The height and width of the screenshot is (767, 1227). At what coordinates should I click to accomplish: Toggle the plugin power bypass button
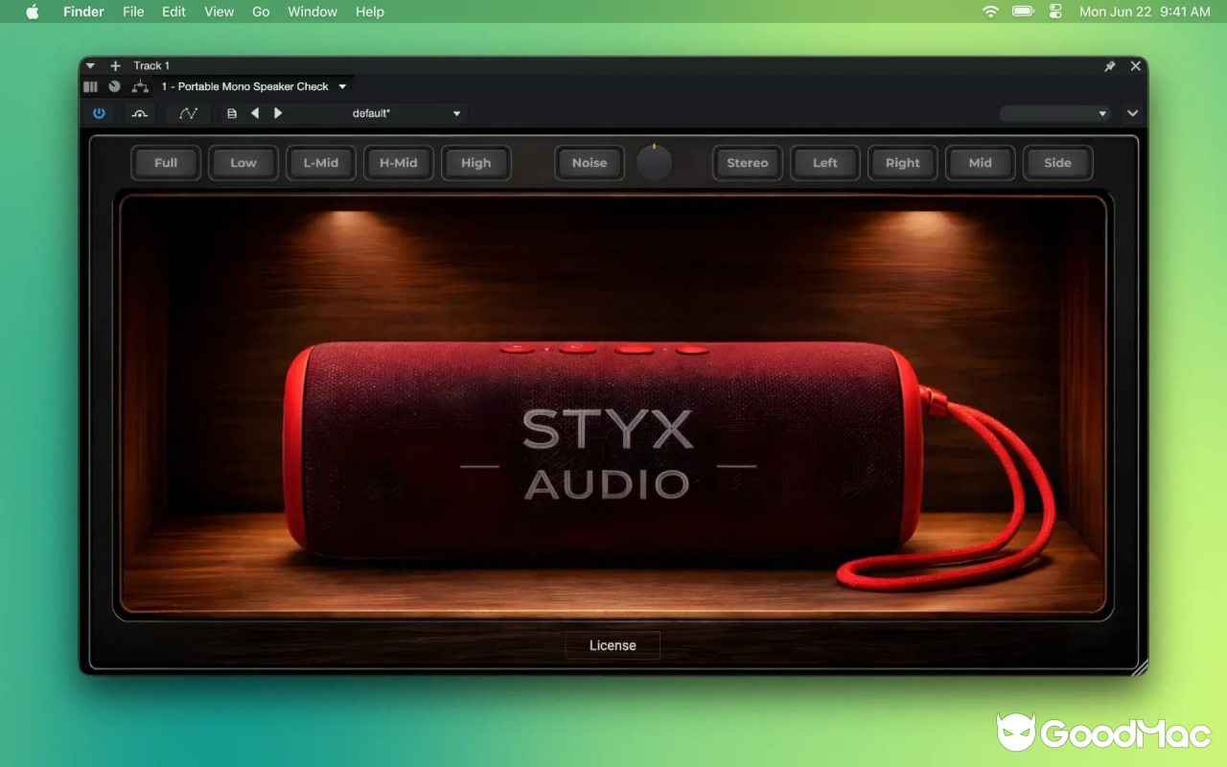(x=99, y=113)
